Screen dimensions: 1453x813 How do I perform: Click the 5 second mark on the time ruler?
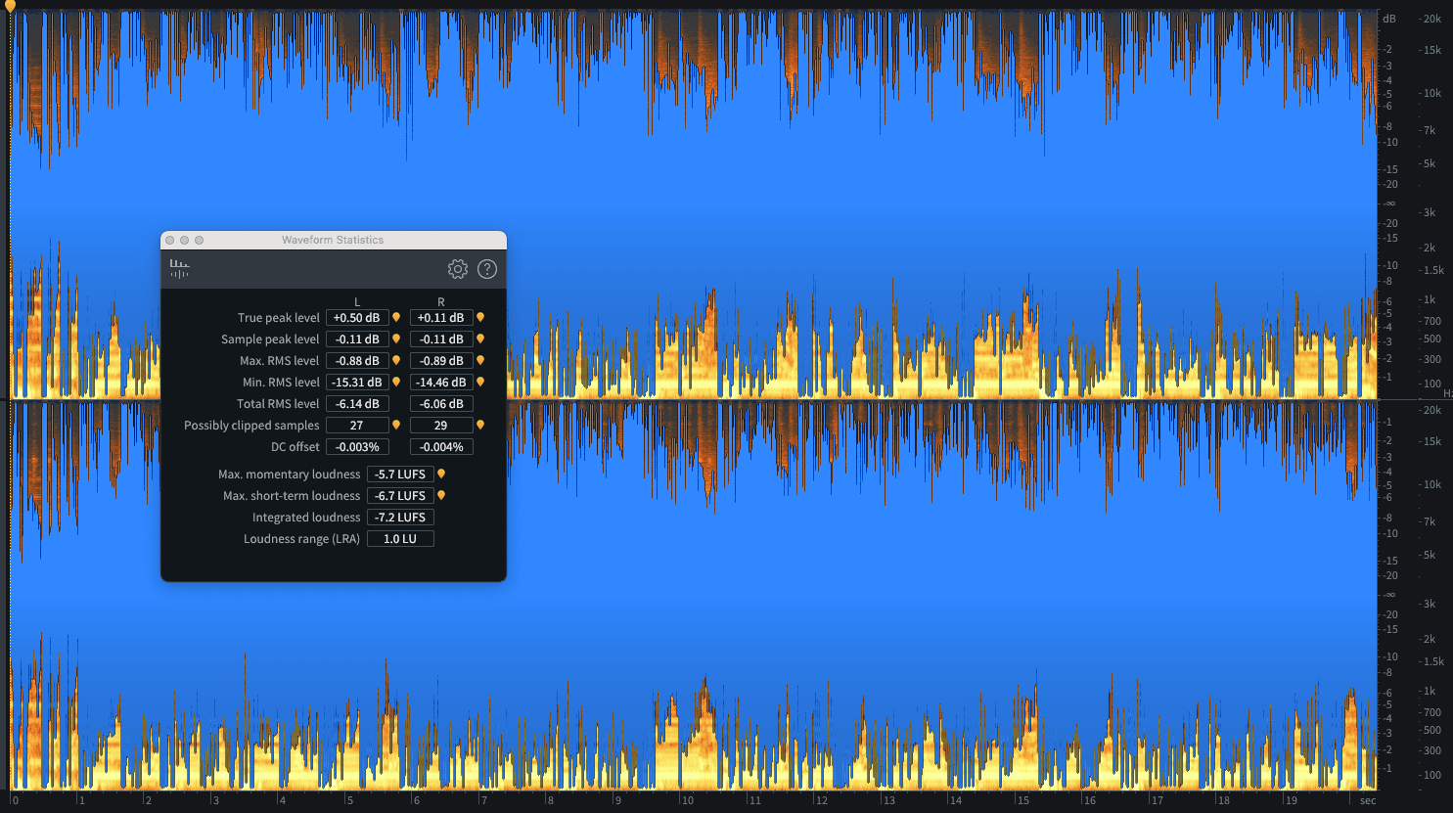pyautogui.click(x=349, y=800)
